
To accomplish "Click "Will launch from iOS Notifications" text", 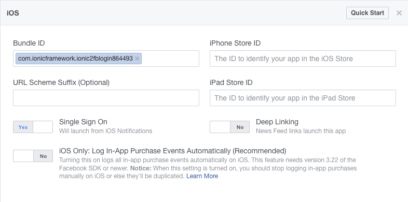I will (x=106, y=131).
